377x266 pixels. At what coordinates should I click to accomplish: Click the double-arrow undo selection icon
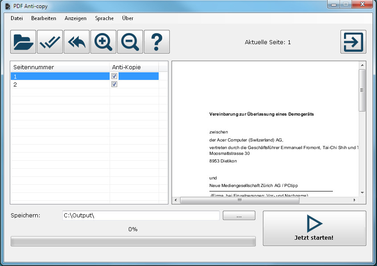pyautogui.click(x=77, y=42)
